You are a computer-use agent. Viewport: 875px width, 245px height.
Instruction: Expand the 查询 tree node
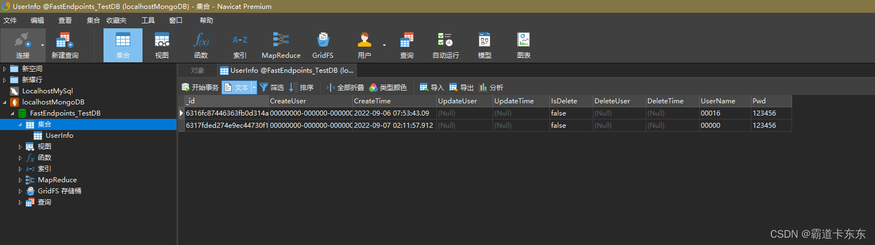[x=20, y=202]
